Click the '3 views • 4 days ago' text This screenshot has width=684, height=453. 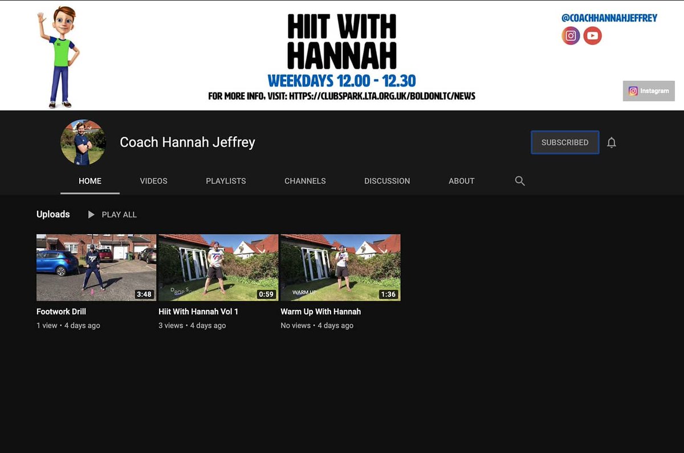192,325
